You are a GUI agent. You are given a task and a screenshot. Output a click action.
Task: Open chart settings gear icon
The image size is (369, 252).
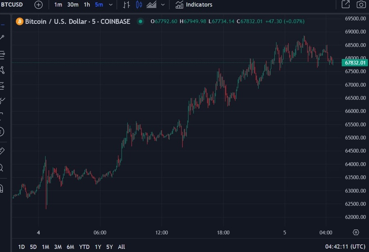point(356,232)
